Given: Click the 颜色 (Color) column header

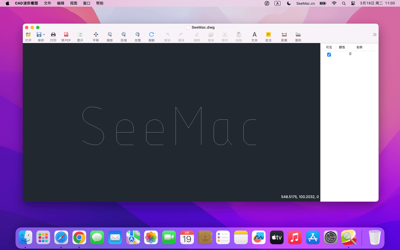Looking at the screenshot, I should (342, 47).
